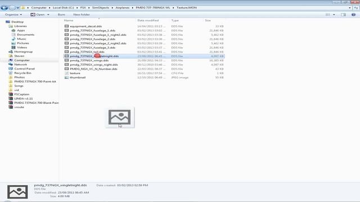The width and height of the screenshot is (360, 202).
Task: Click the Airplanes breadcrumb segment
Action: pos(123,7)
